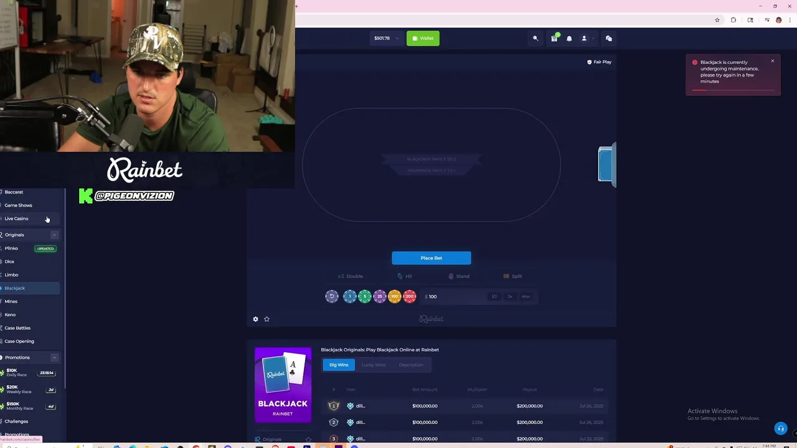This screenshot has width=797, height=448.
Task: Select the green 5 chip
Action: click(x=365, y=297)
